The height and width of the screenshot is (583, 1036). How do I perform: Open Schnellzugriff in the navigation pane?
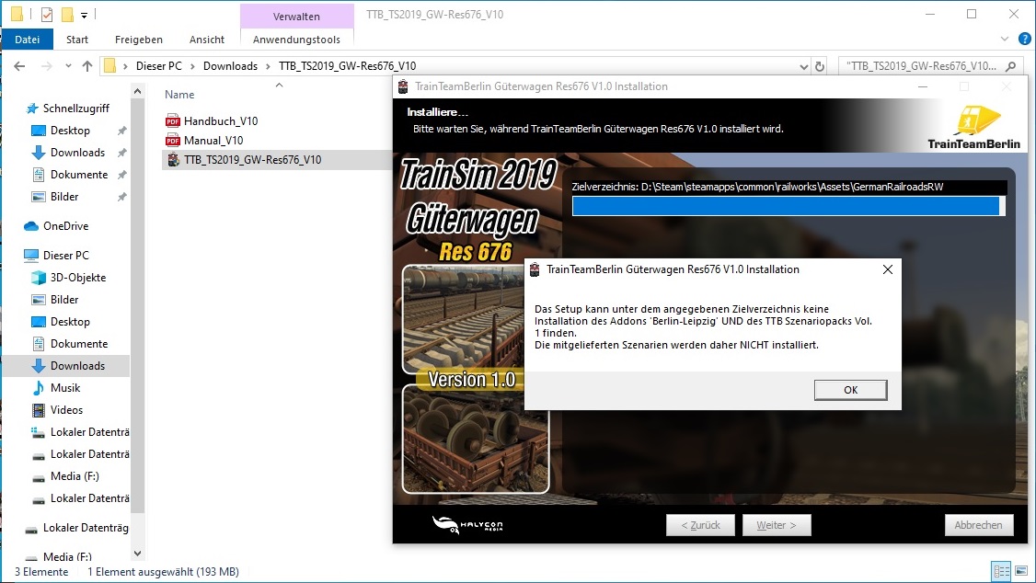coord(76,109)
